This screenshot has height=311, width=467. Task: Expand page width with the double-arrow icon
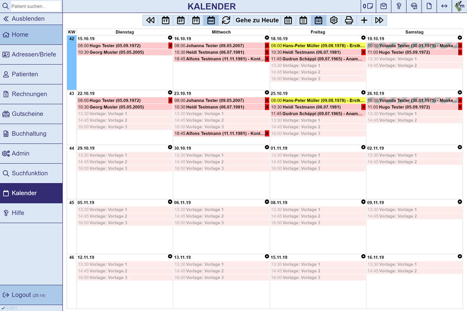point(444,6)
